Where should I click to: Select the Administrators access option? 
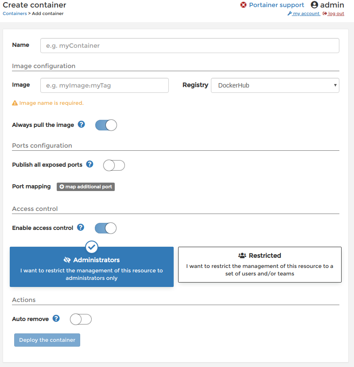[92, 267]
